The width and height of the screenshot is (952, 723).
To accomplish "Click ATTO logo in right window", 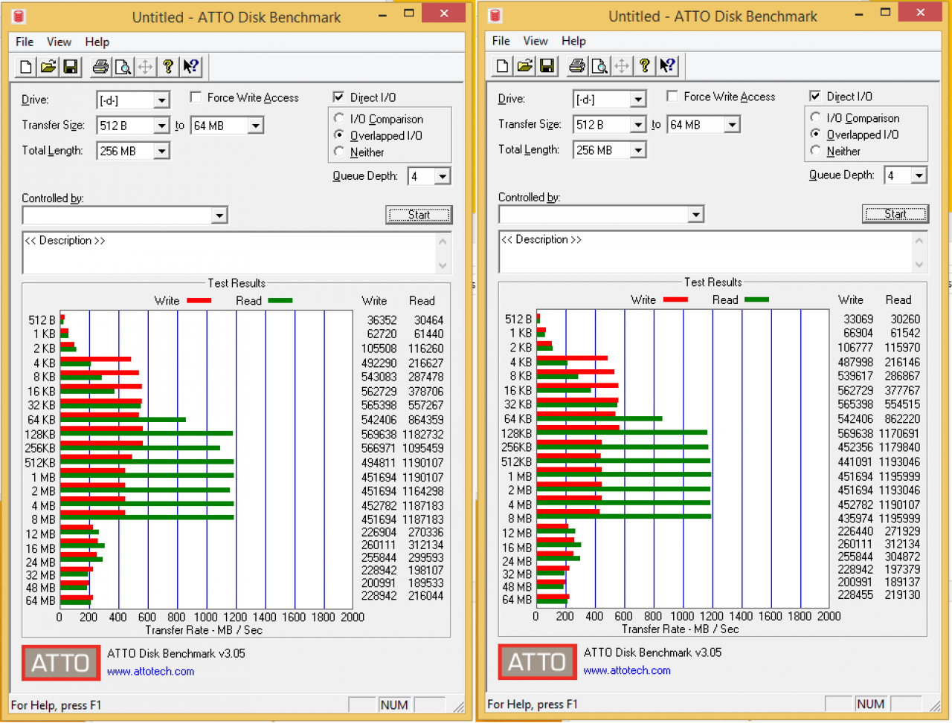I will [x=537, y=662].
